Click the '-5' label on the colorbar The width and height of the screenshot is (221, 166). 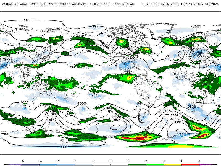22,161
